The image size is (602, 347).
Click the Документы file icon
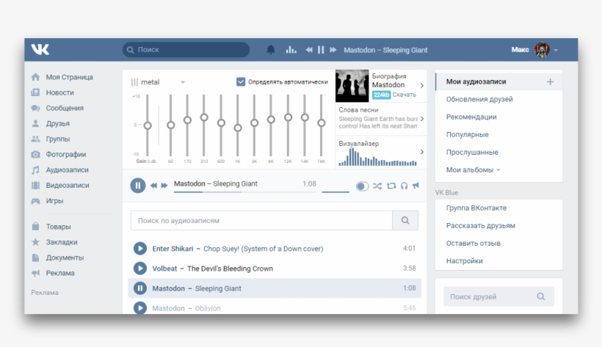pyautogui.click(x=35, y=257)
